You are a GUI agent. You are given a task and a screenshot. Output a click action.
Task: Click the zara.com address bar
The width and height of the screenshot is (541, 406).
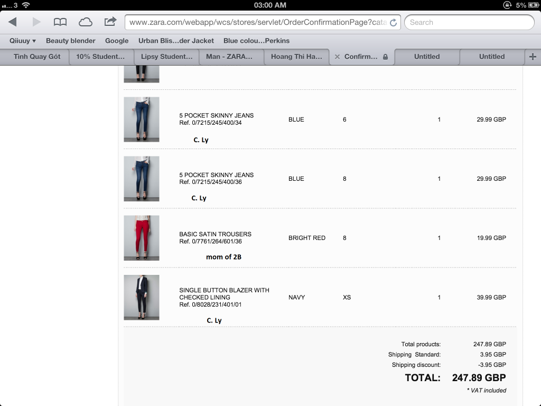(258, 22)
